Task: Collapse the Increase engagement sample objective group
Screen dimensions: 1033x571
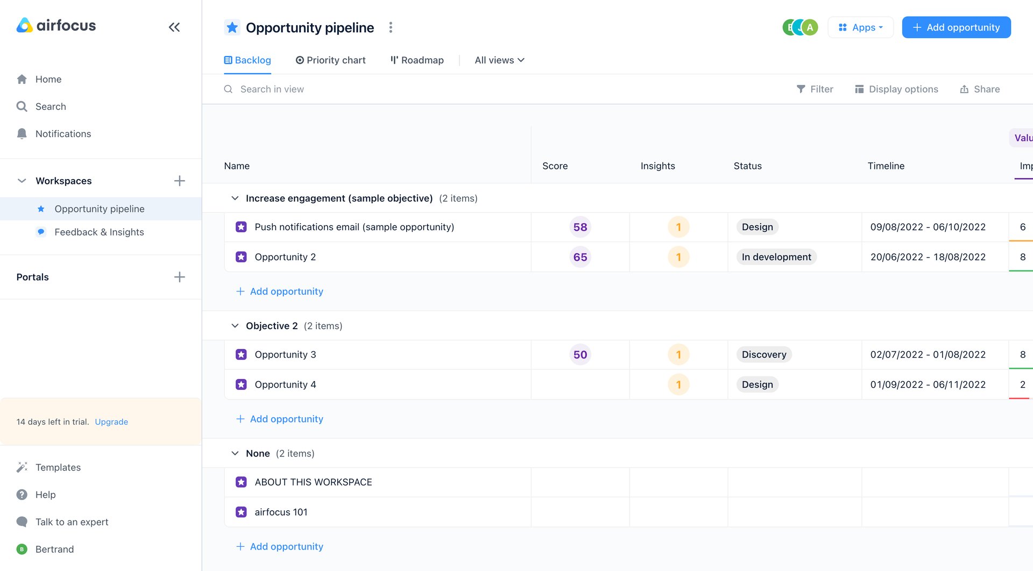Action: pyautogui.click(x=235, y=198)
